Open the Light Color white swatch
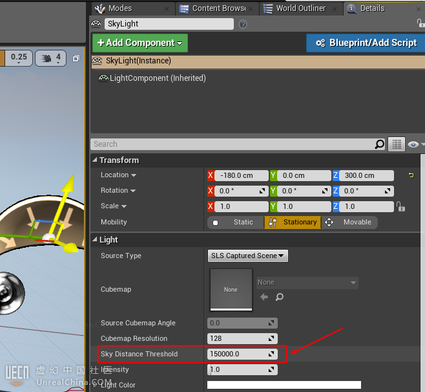The image size is (425, 392). click(284, 385)
